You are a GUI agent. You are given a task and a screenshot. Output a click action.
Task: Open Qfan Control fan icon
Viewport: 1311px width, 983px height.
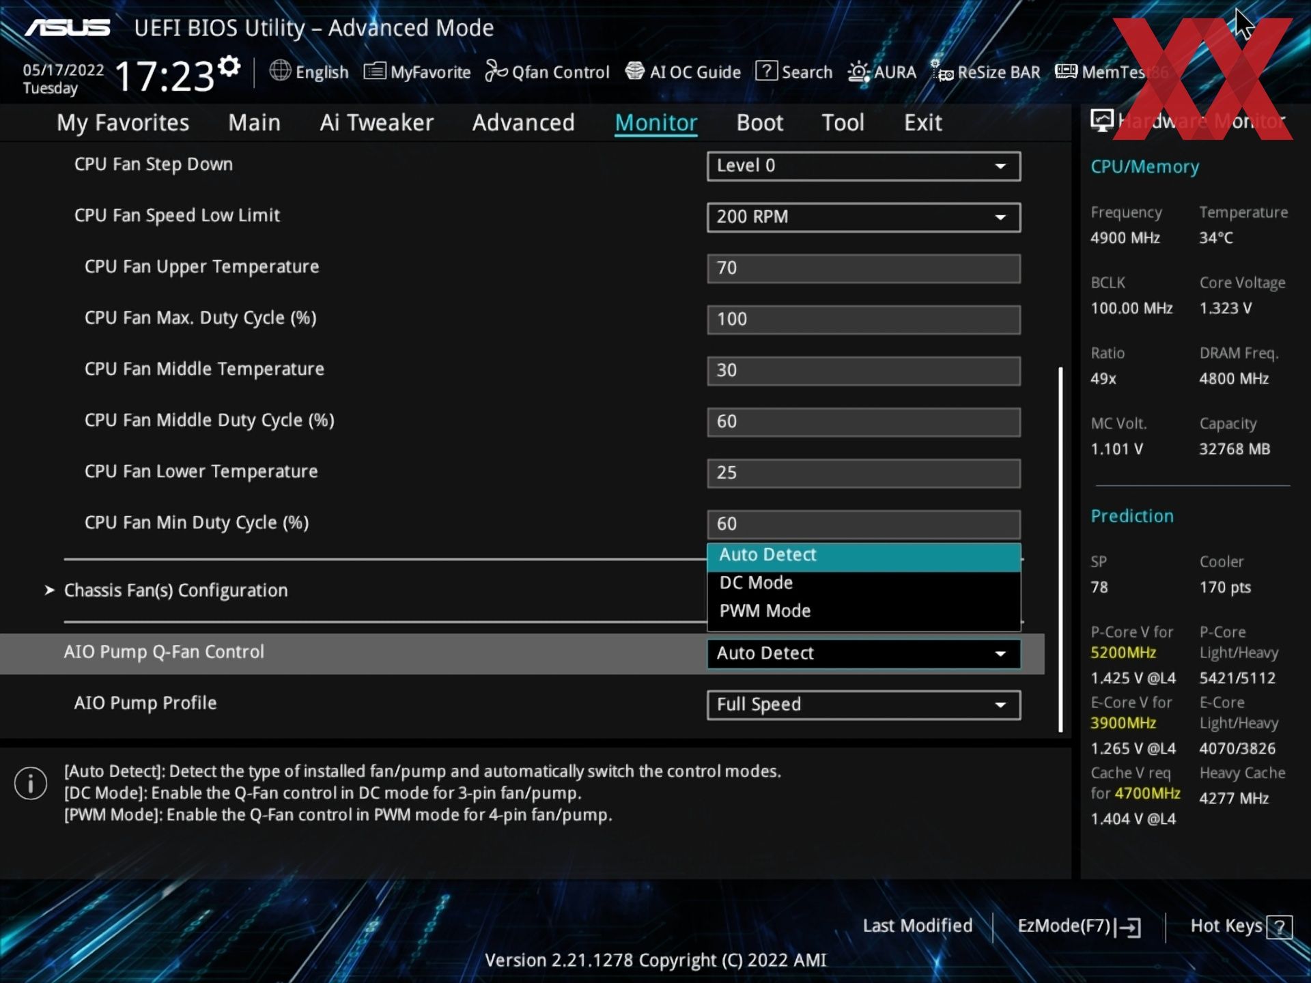(x=496, y=70)
